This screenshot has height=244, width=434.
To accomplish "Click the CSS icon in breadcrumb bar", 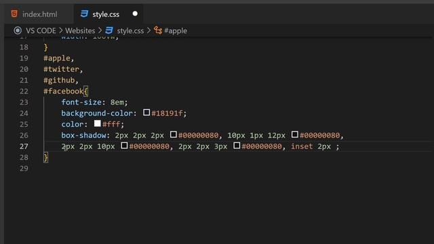I will (x=109, y=30).
